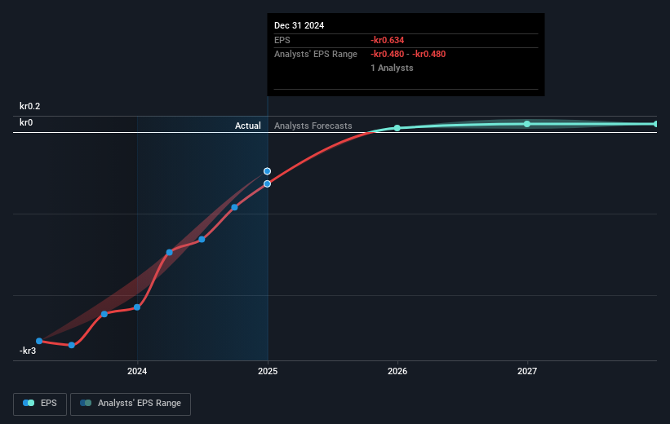Click the '1 Analysts' text in tooltip

tap(392, 68)
